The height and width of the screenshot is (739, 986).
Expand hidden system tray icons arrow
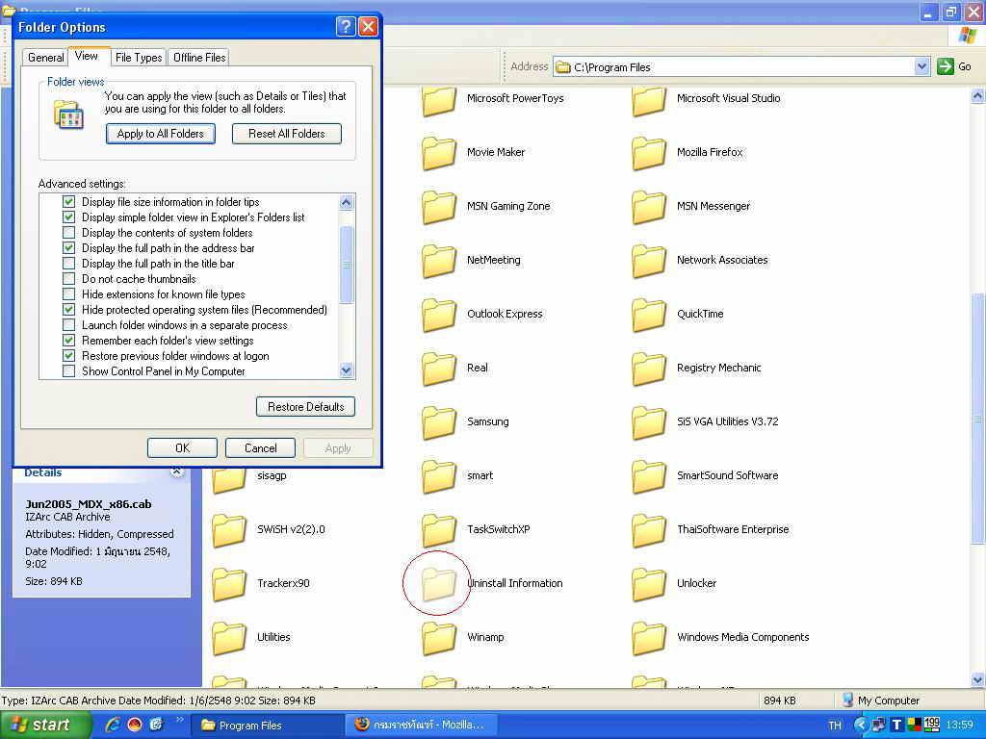pyautogui.click(x=860, y=726)
